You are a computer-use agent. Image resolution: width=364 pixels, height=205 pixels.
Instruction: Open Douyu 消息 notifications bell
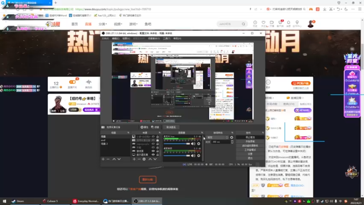[288, 24]
